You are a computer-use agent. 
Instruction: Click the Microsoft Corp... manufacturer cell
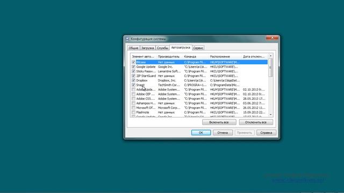(169, 108)
